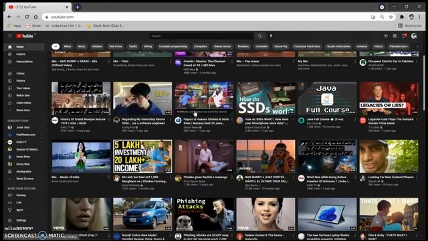The height and width of the screenshot is (241, 428).
Task: Open the Gmail bookmark
Action: pos(33,25)
